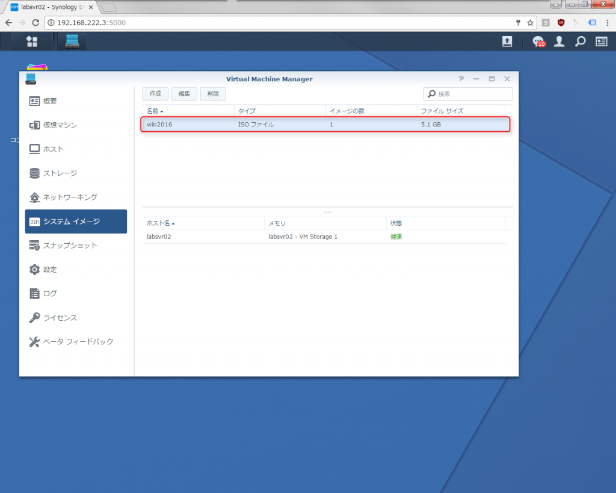Screen dimensions: 616x493
Task: Open ネットワーキング section
Action: pos(76,197)
